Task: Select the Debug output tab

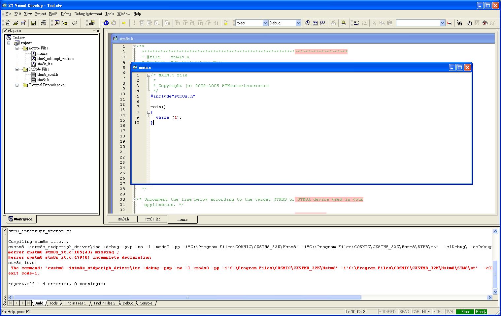Action: [128, 303]
